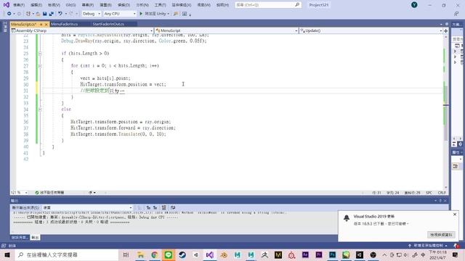Viewport: 465px width, 261px height.
Task: Click the green Attach to Unity play button
Action: point(141,14)
